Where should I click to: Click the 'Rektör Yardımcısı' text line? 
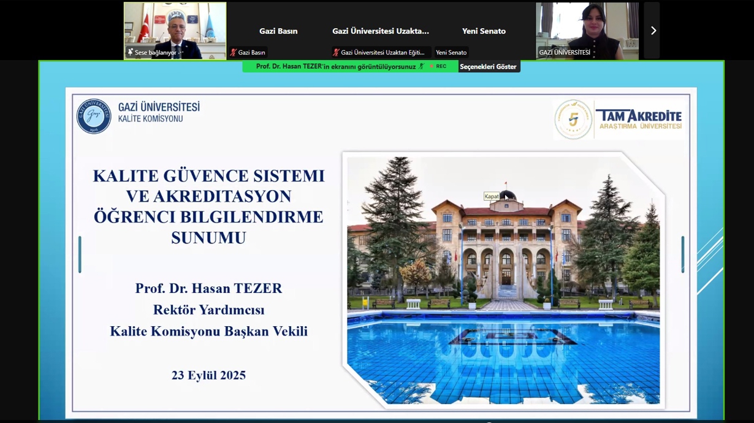click(209, 310)
